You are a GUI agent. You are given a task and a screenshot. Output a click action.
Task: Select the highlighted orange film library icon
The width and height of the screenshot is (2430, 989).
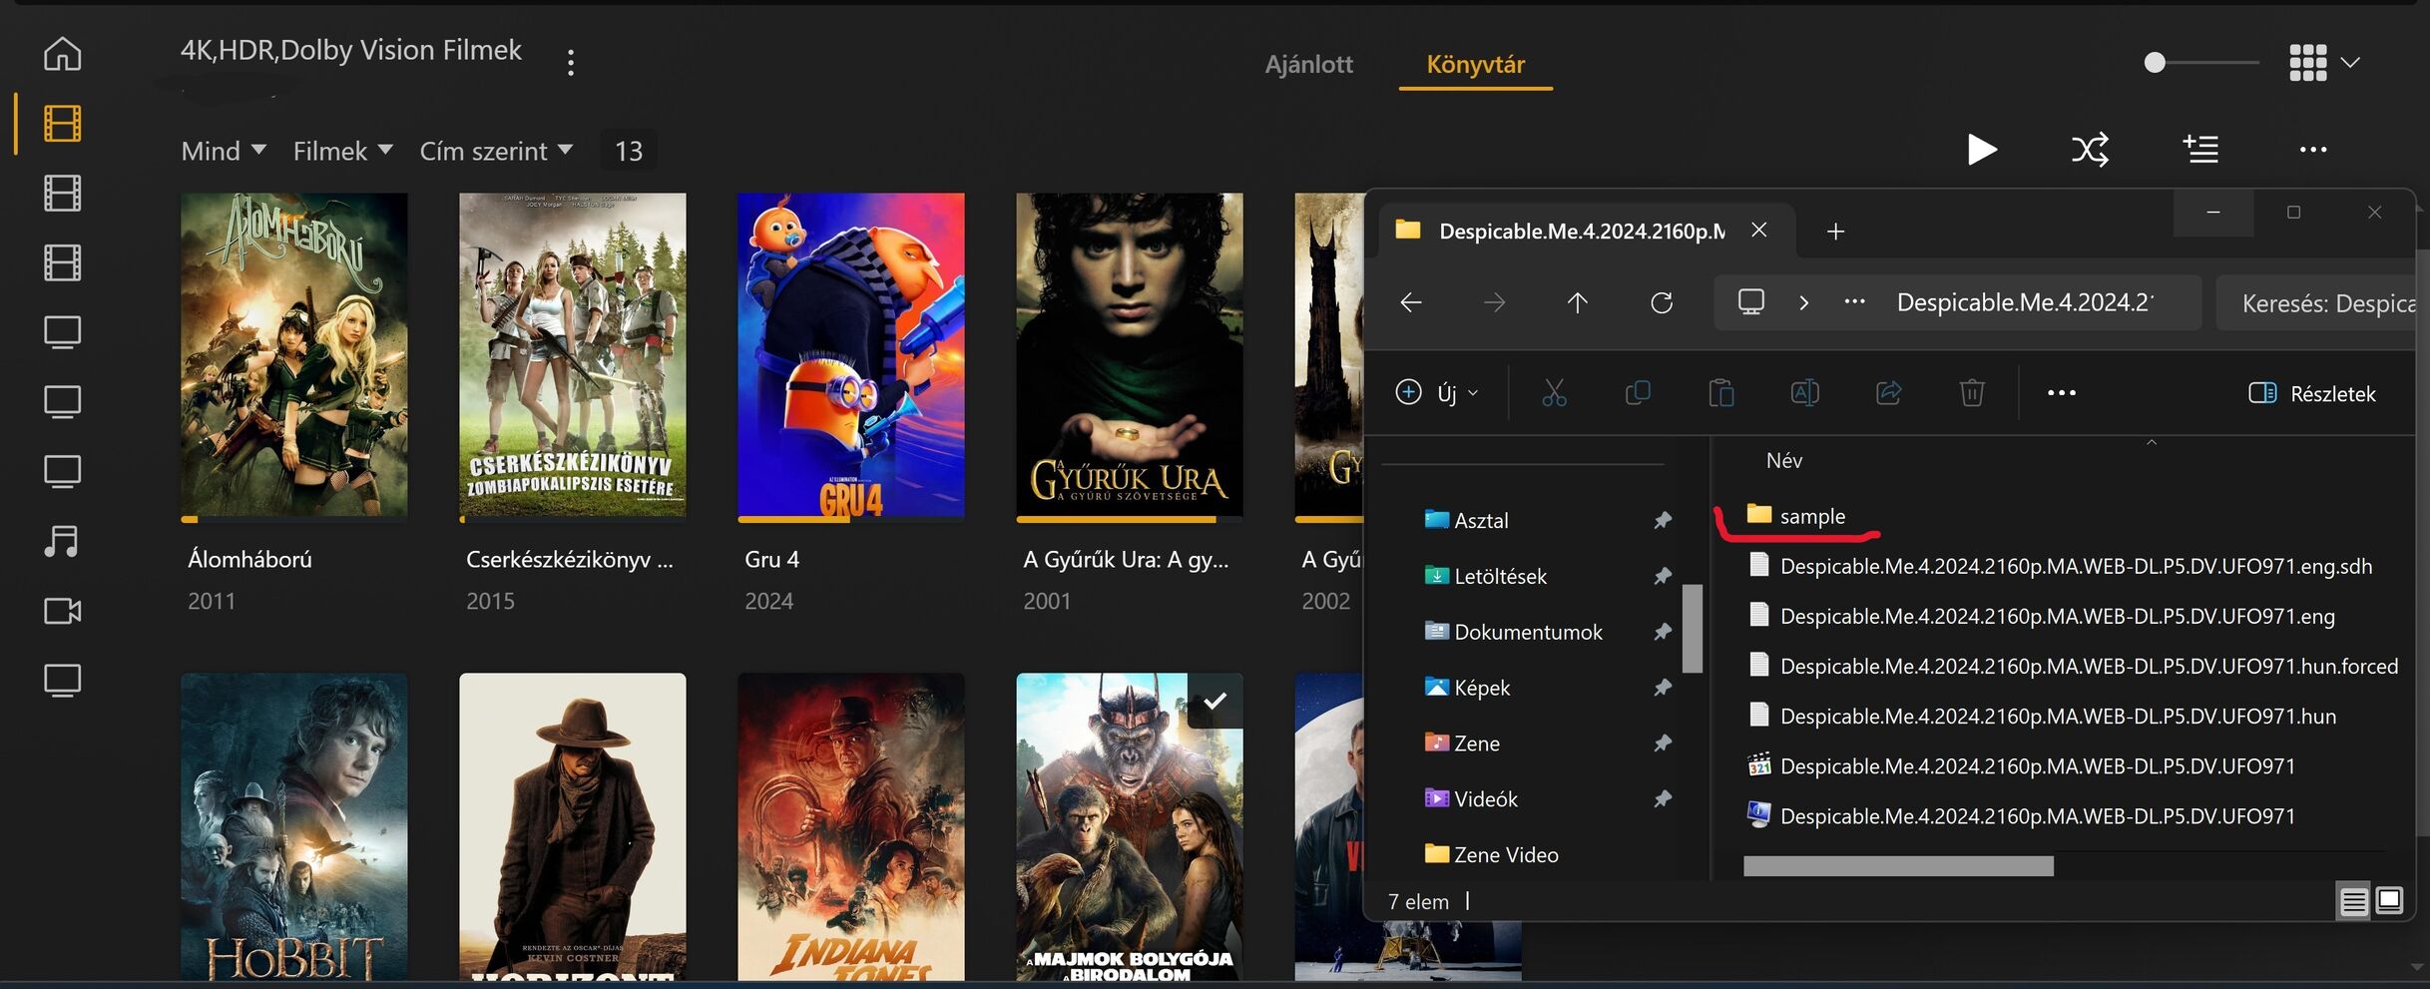click(x=62, y=124)
